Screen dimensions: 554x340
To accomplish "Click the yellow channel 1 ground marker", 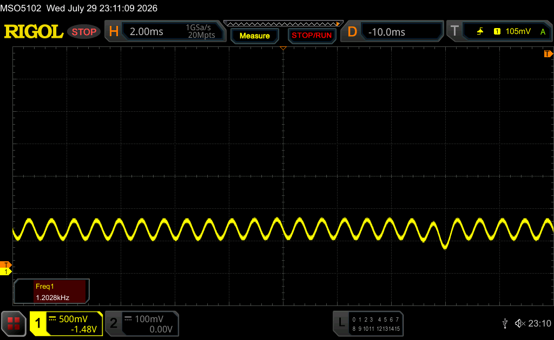I will coord(5,271).
